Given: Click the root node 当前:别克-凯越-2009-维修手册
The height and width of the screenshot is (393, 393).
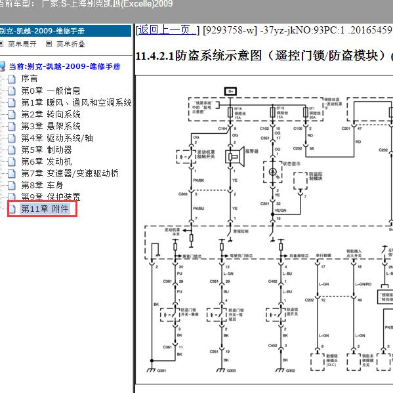Looking at the screenshot, I should tap(65, 66).
